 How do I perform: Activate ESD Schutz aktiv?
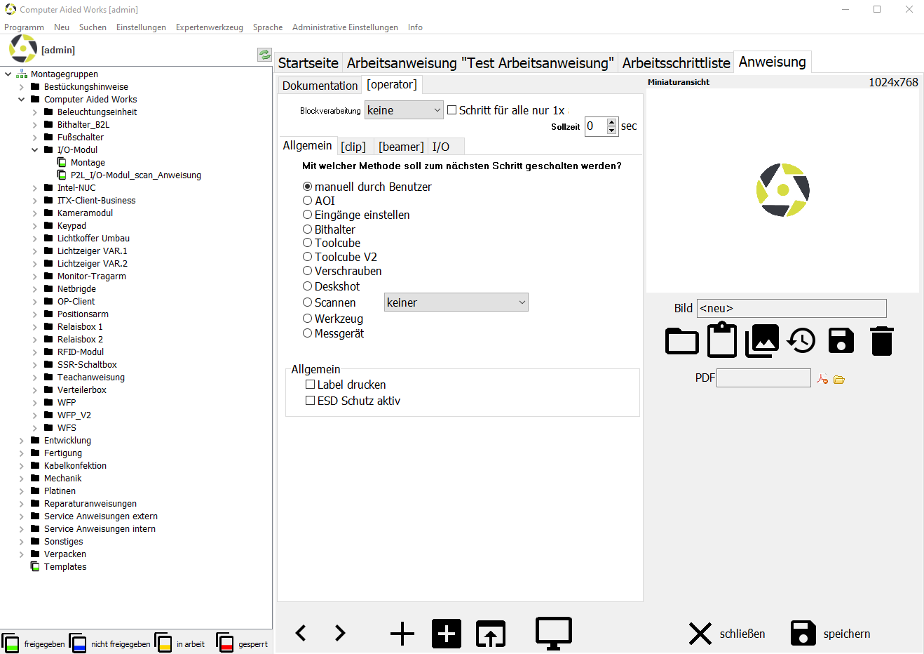311,400
